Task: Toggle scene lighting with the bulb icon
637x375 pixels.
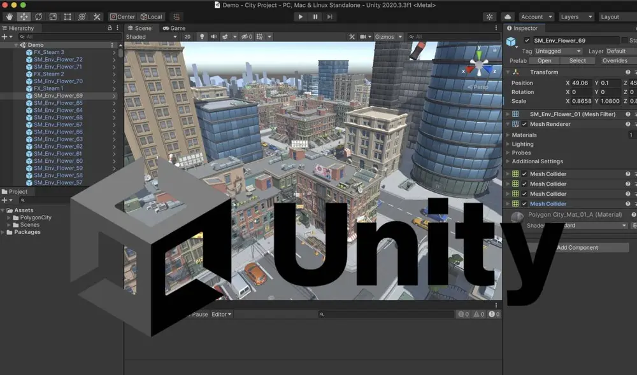Action: (x=202, y=36)
